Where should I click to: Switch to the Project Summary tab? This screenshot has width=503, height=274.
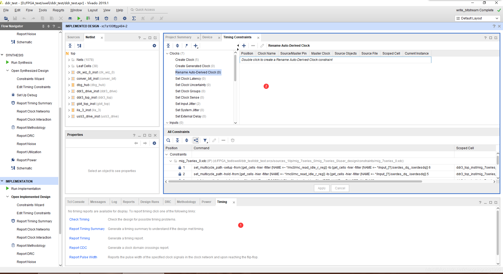click(179, 37)
